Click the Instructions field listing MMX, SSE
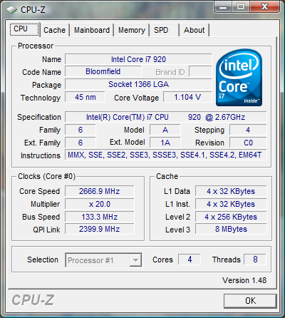This screenshot has height=318, width=285. (165, 155)
